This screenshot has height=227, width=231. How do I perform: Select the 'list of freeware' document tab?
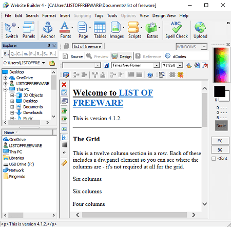pyautogui.click(x=87, y=46)
